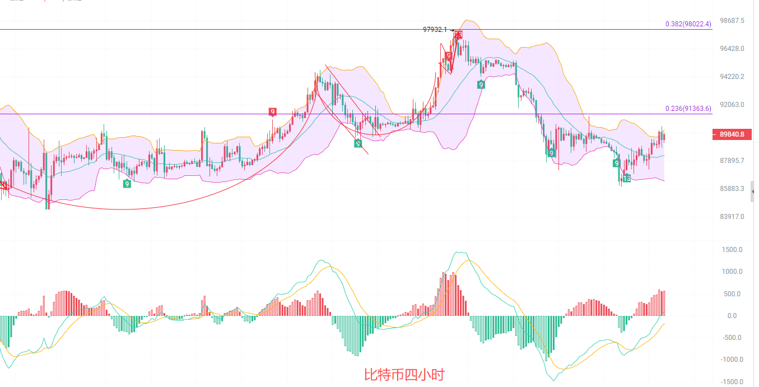Click the 98687.5 price axis label
Screen dimensions: 759x387
732,21
